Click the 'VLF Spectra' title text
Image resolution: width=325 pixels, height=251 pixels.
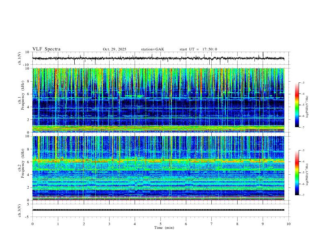[x=46, y=49]
